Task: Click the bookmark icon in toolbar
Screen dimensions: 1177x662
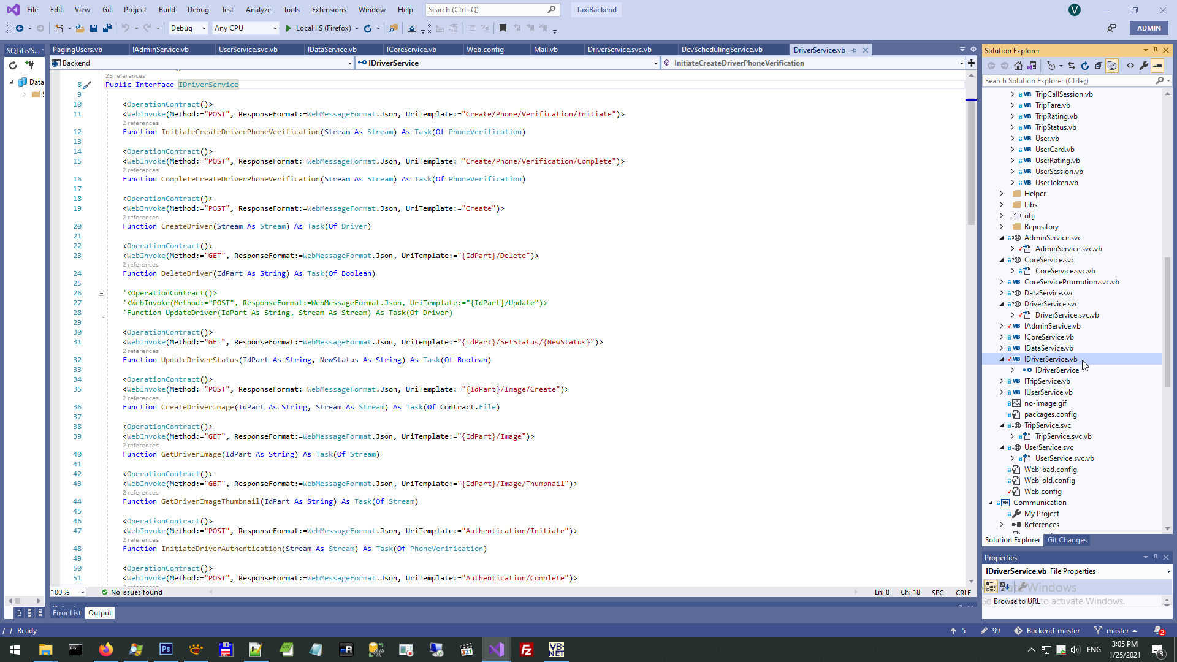Action: point(503,28)
